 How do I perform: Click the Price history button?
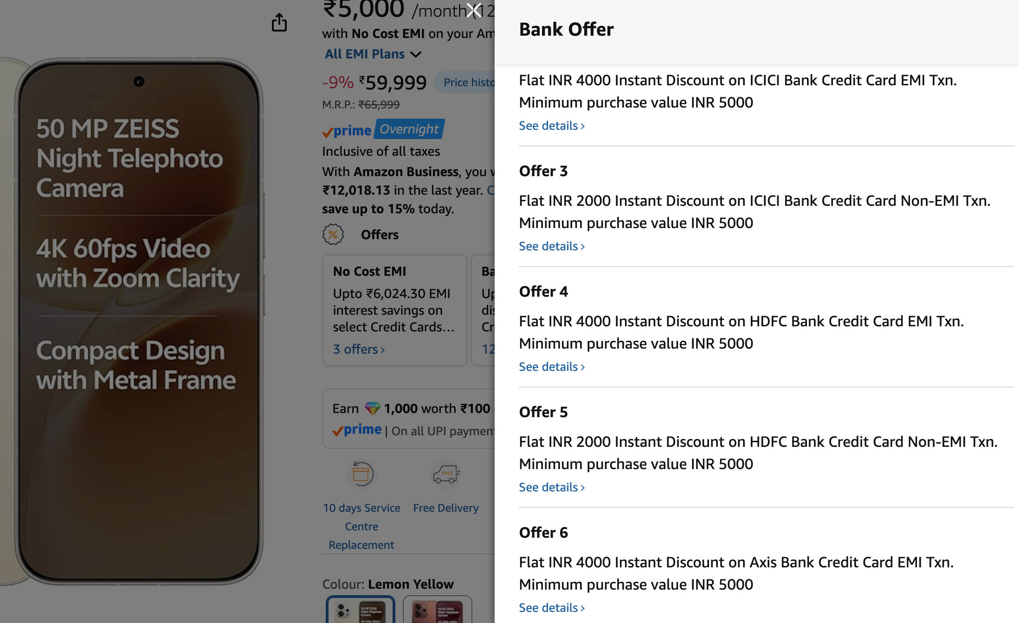pyautogui.click(x=464, y=83)
